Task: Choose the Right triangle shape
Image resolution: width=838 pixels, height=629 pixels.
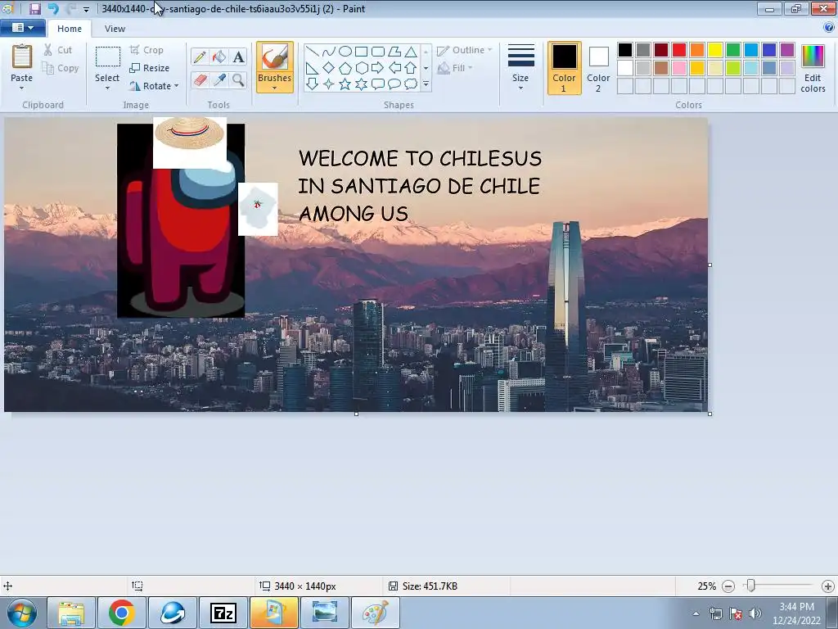Action: pos(313,68)
